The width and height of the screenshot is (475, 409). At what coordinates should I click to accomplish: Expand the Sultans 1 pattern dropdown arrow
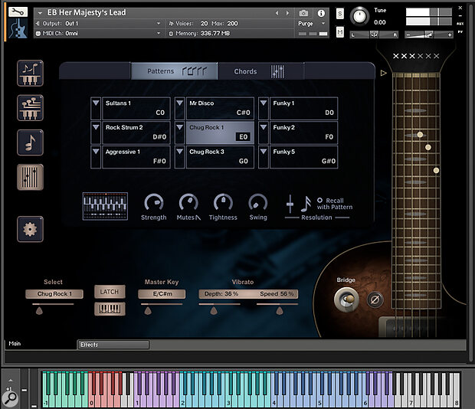[x=96, y=104]
